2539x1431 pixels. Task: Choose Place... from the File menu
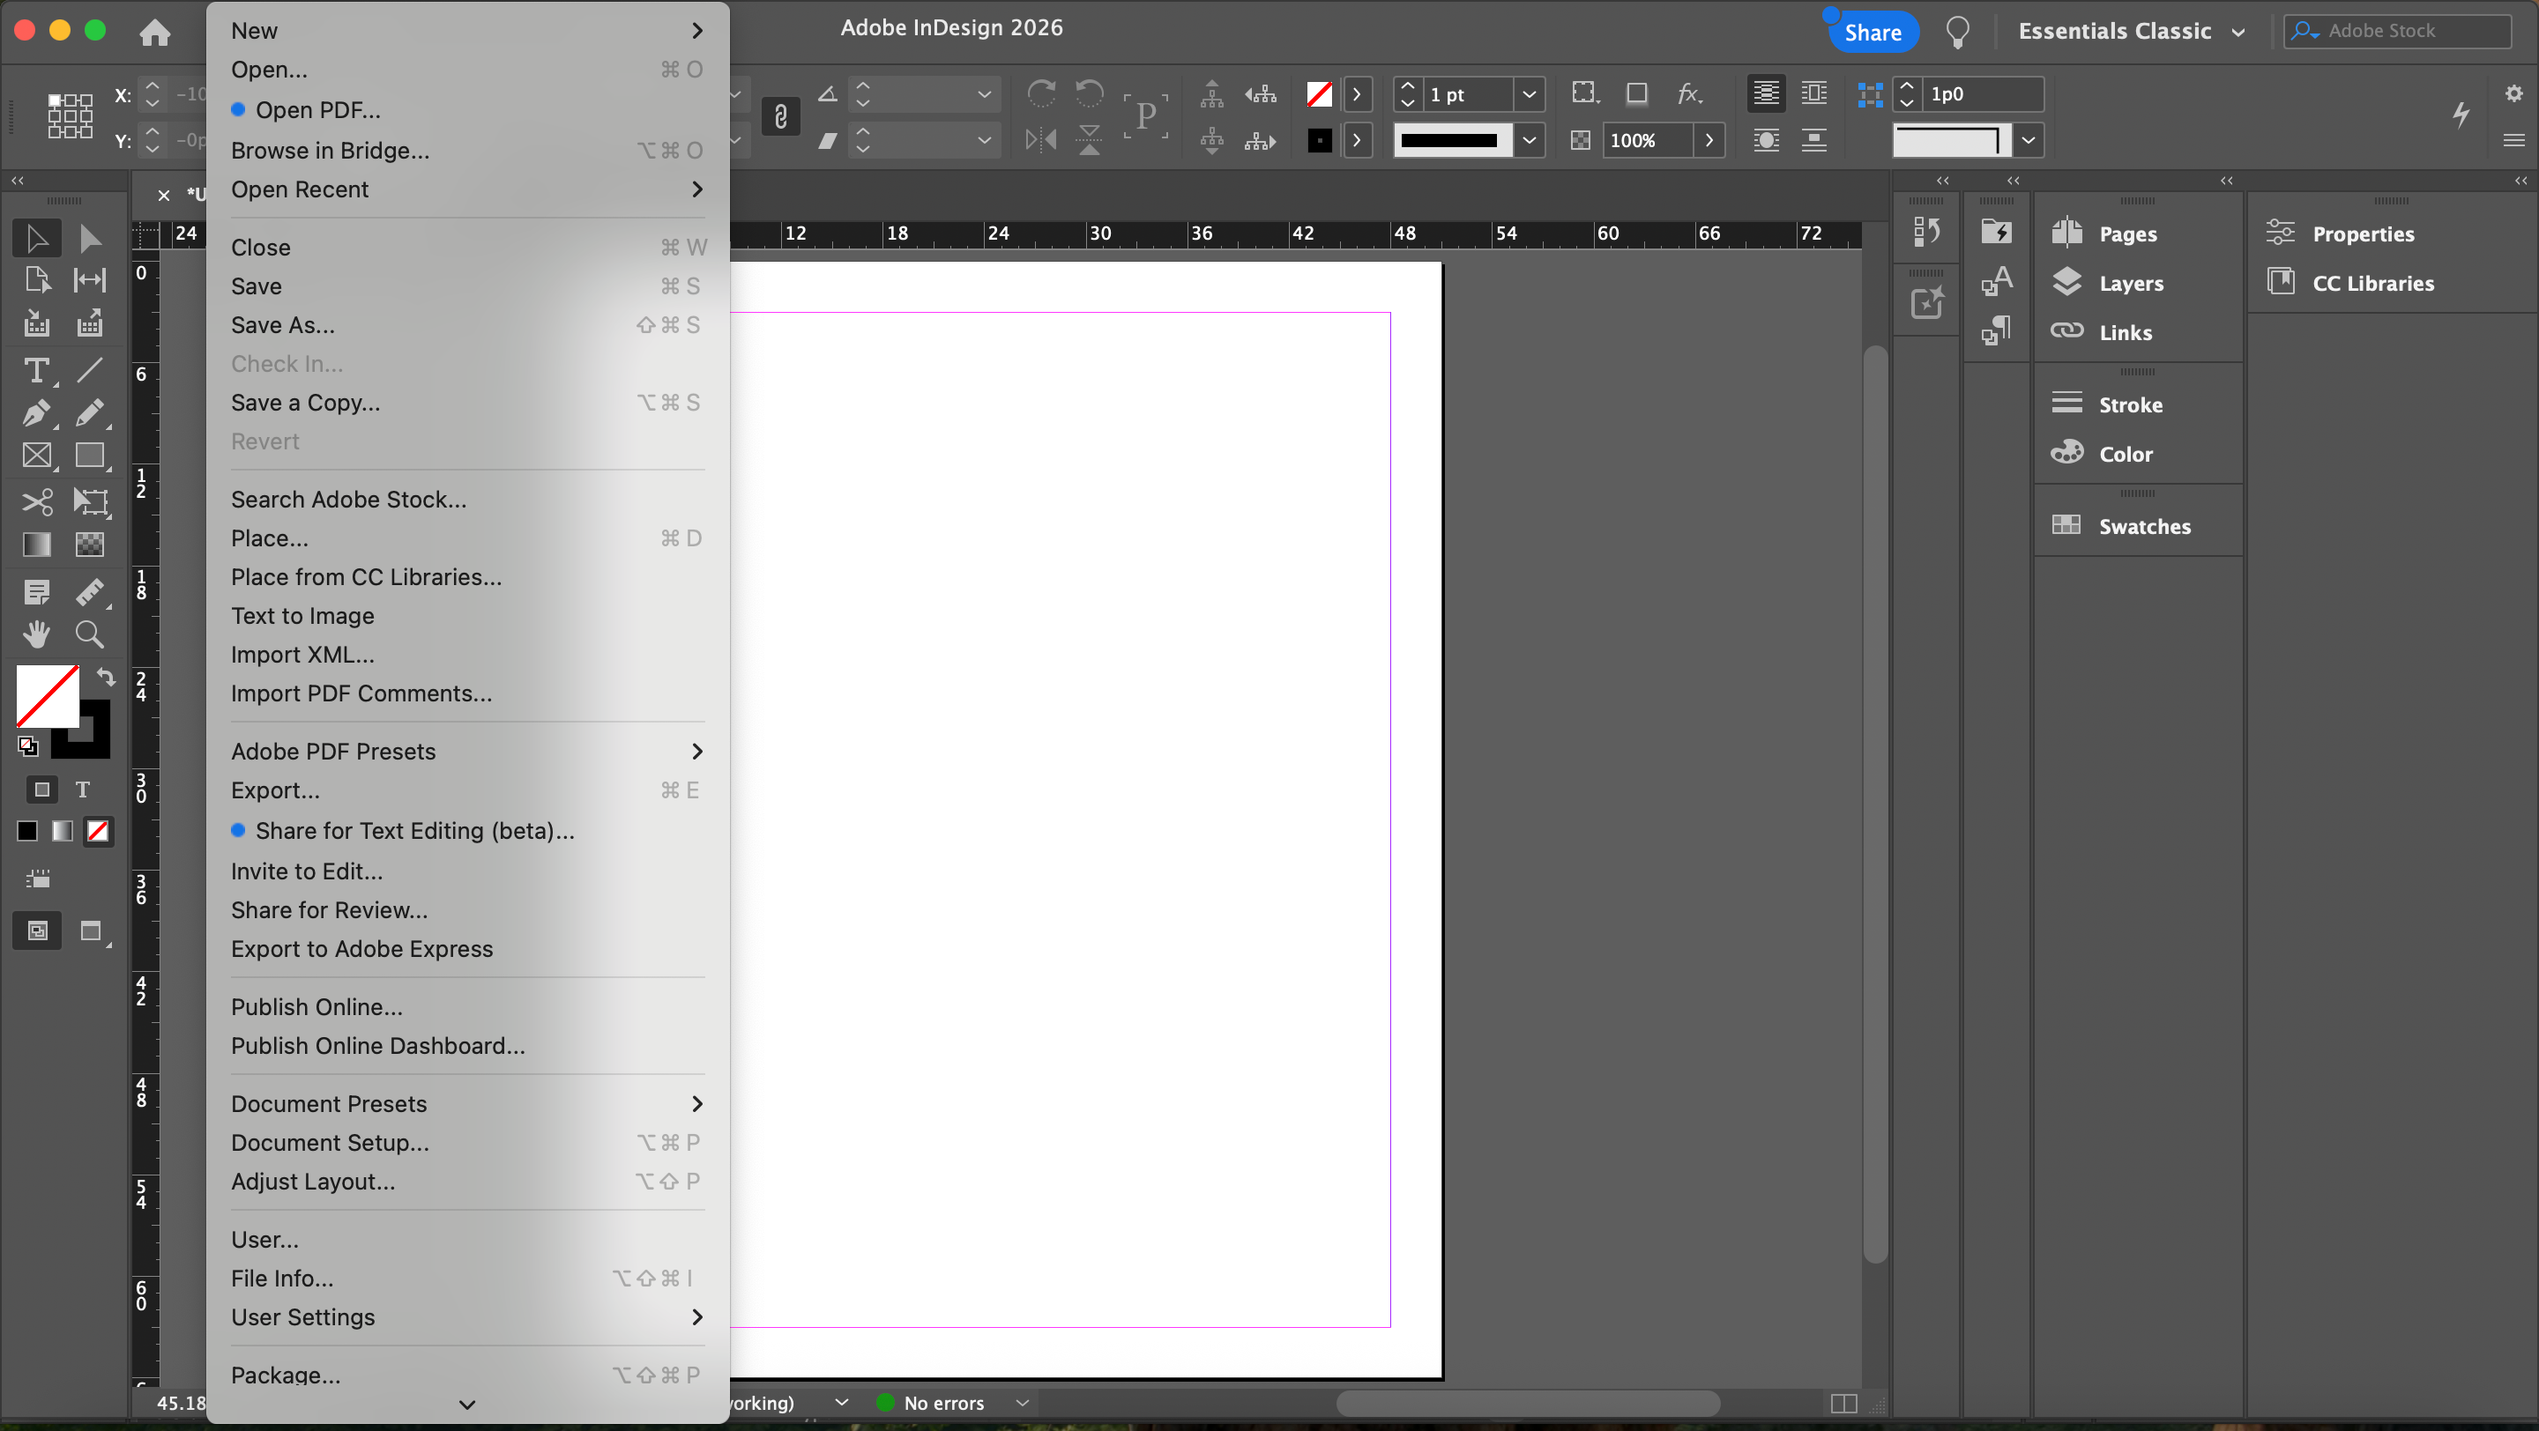tap(269, 538)
